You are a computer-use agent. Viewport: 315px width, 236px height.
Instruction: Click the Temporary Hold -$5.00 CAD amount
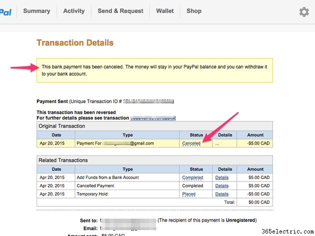[258, 194]
